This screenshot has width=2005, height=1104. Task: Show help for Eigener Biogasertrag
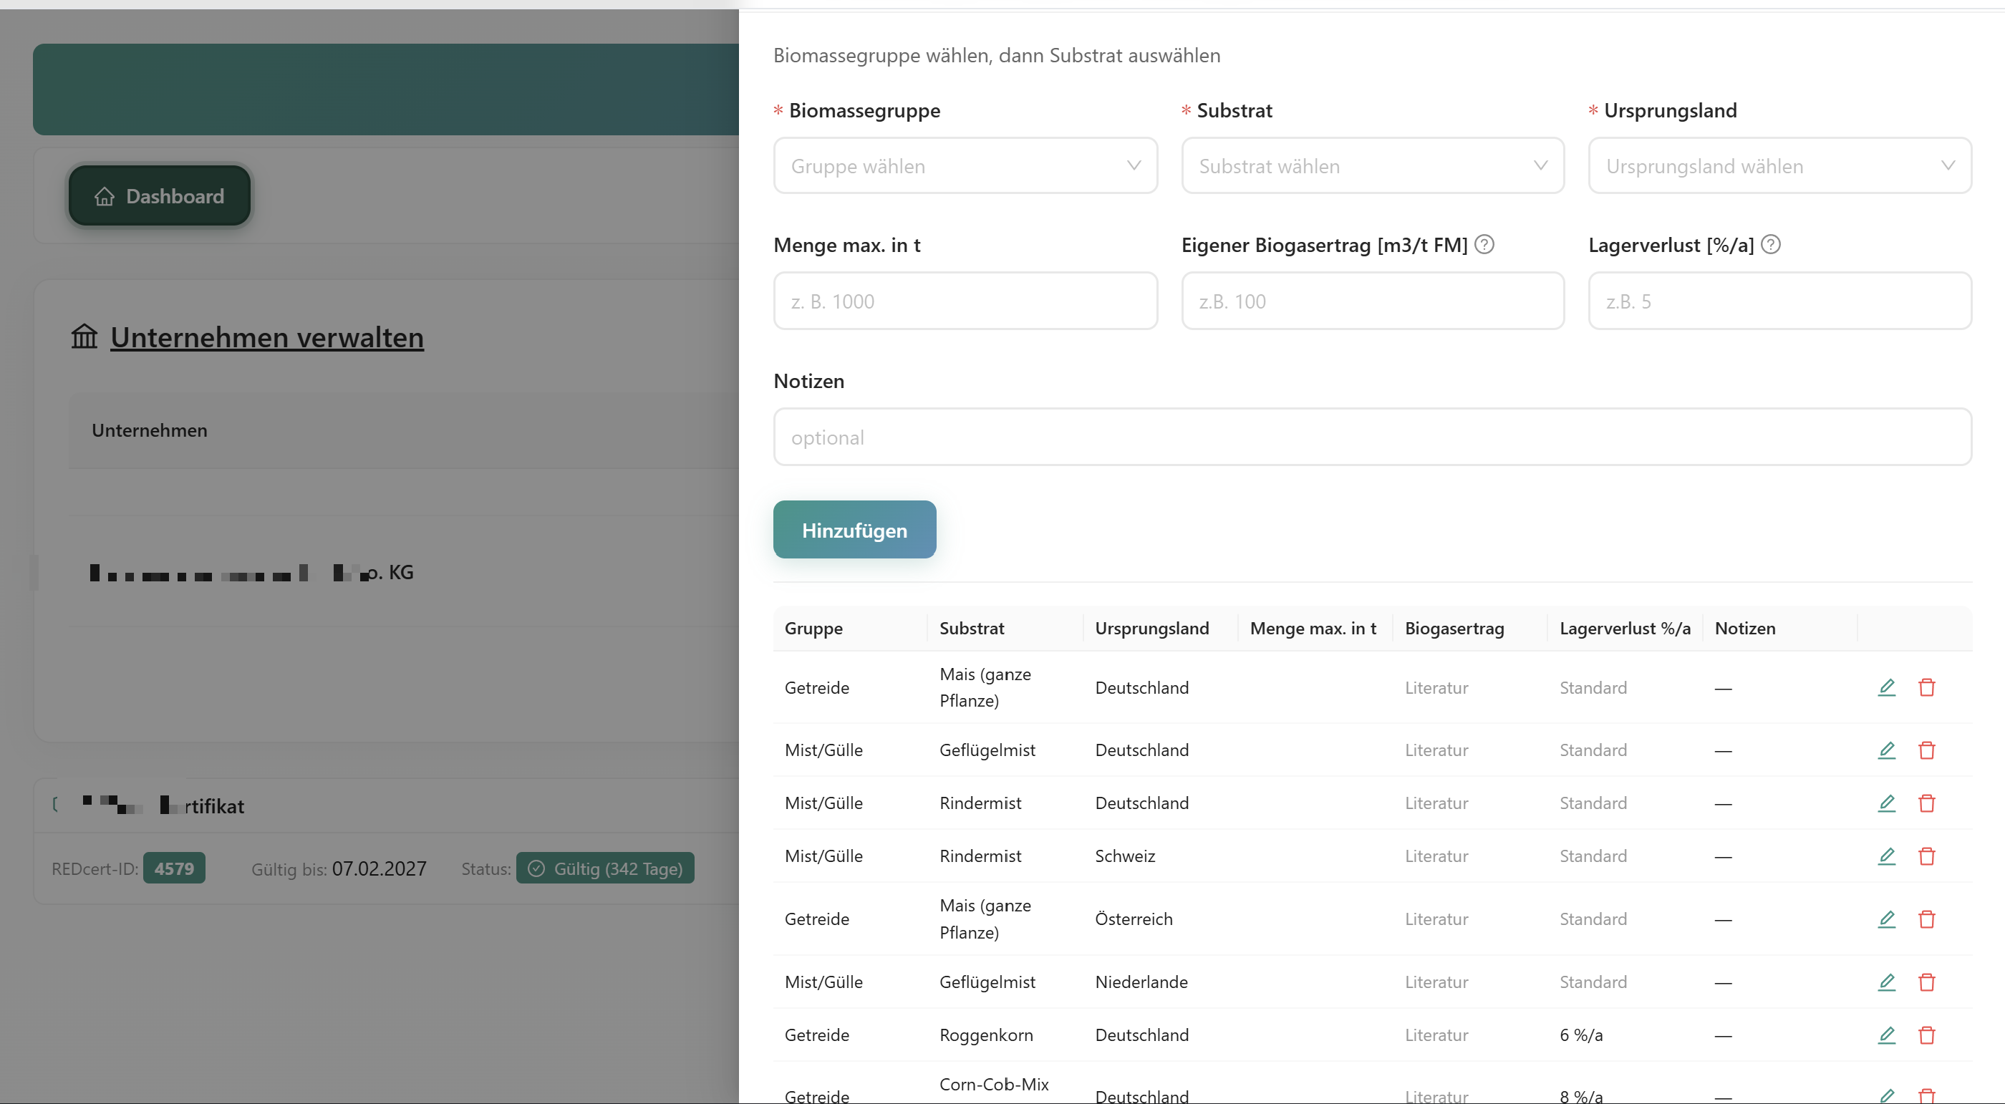[x=1484, y=245]
